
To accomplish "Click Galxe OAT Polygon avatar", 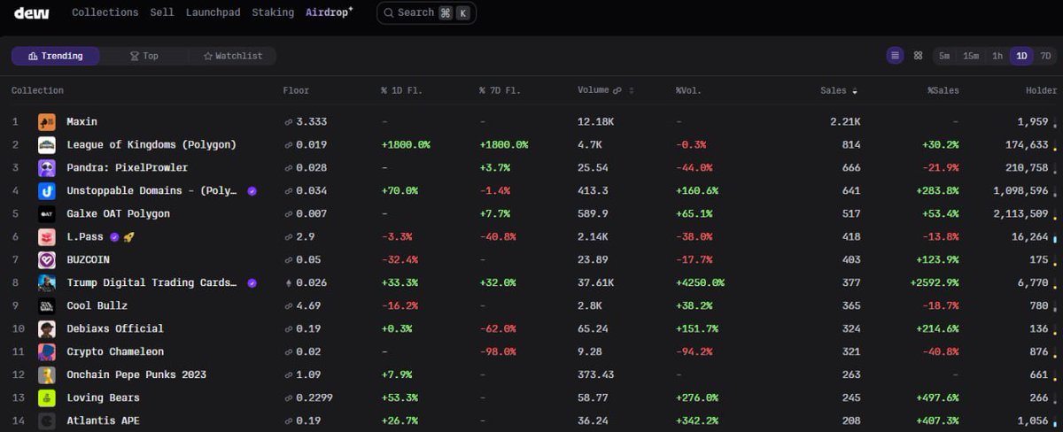I will tap(47, 213).
